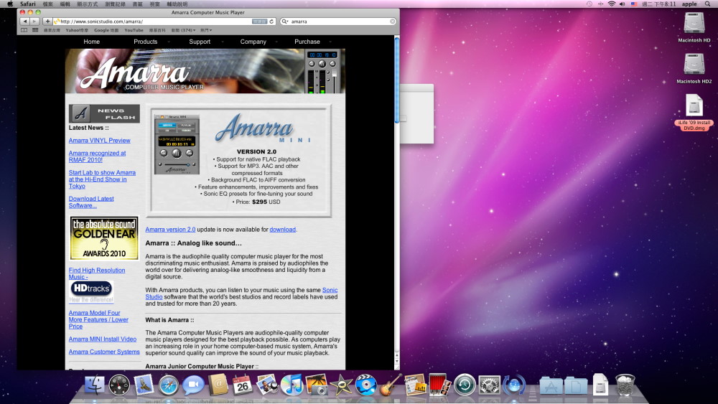Open iChat in the Dock
718x404 pixels.
(x=193, y=385)
